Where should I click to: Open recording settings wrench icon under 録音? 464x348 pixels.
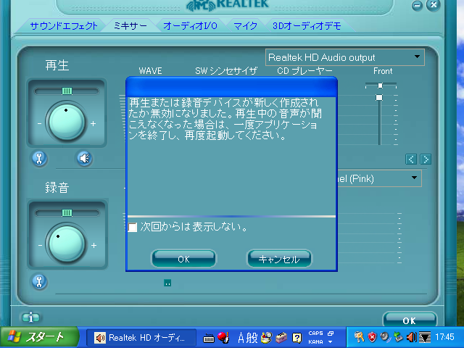[x=39, y=281]
